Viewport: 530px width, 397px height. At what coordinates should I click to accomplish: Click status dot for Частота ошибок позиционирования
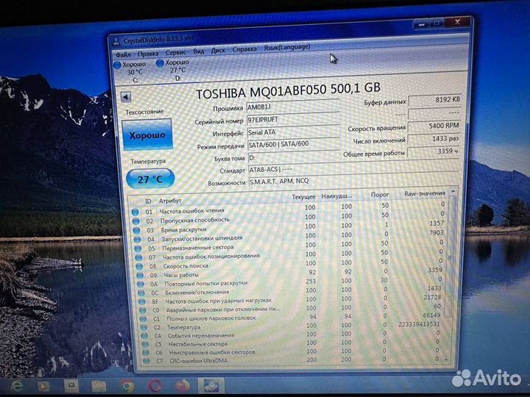coord(138,257)
